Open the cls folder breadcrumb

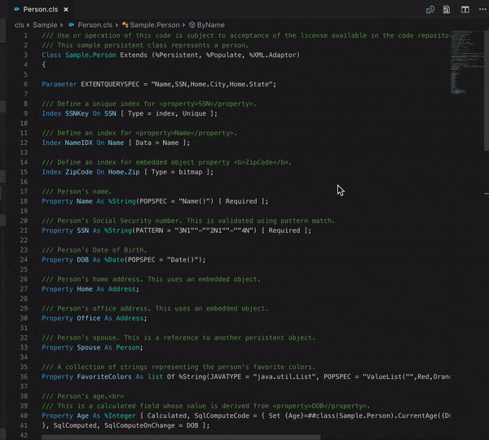(x=20, y=25)
